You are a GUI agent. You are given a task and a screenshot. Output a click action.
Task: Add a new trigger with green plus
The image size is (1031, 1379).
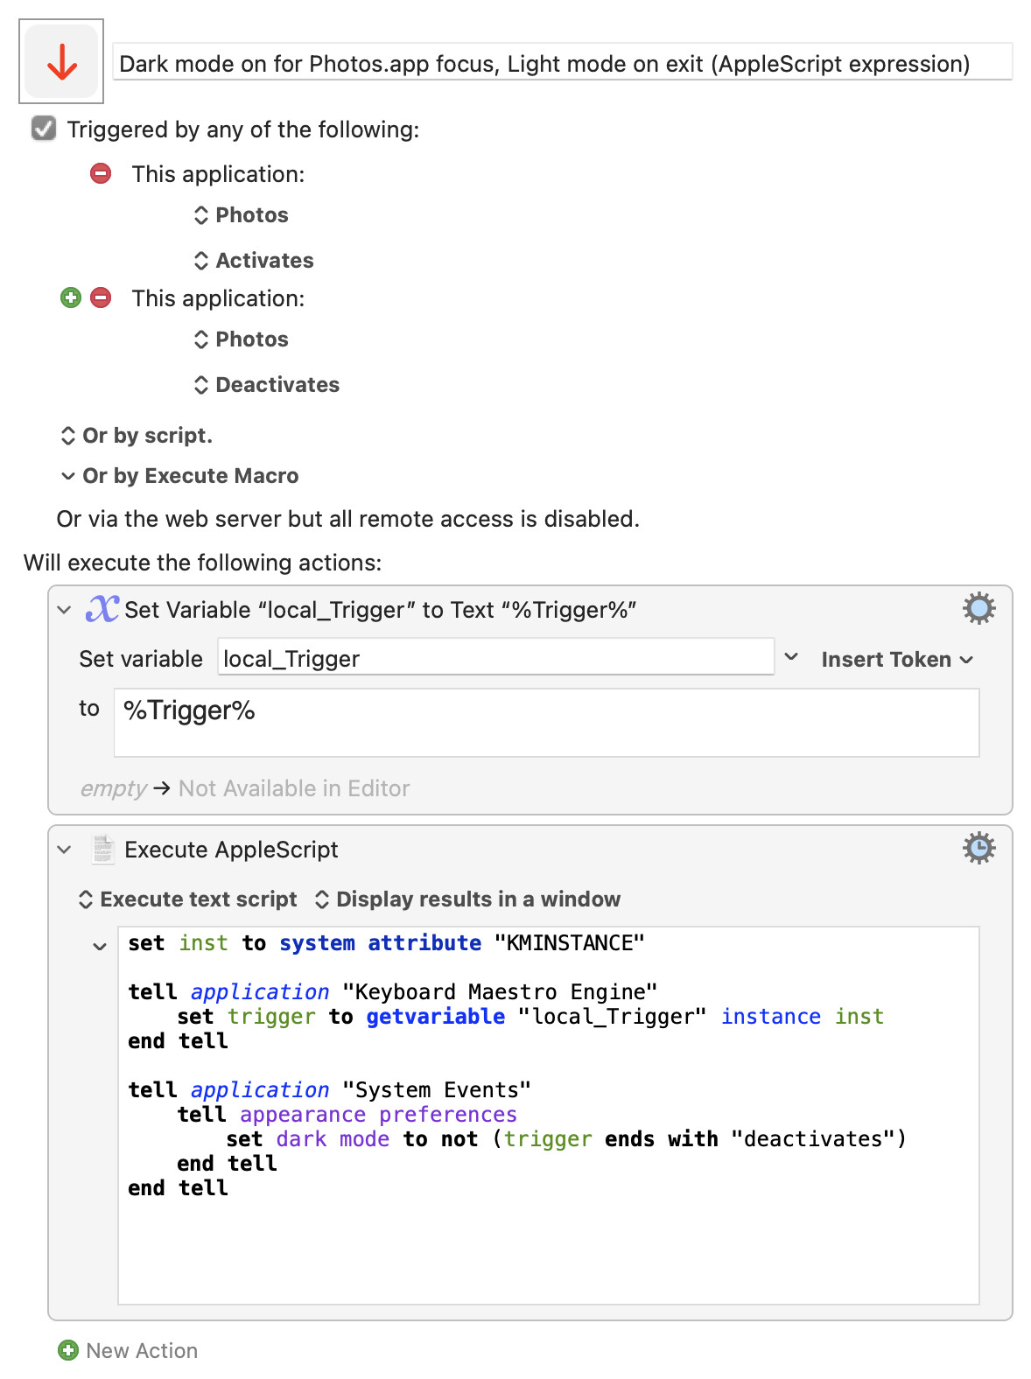(71, 297)
